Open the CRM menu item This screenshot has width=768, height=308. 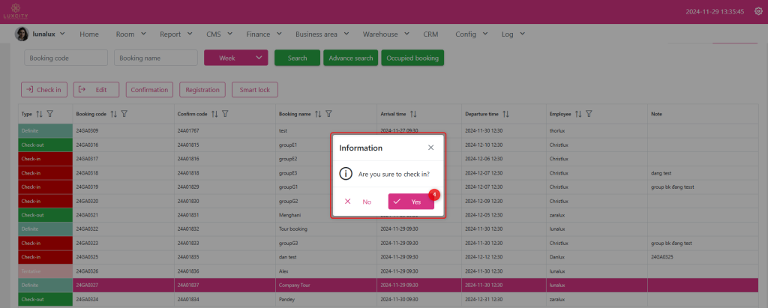coord(430,34)
